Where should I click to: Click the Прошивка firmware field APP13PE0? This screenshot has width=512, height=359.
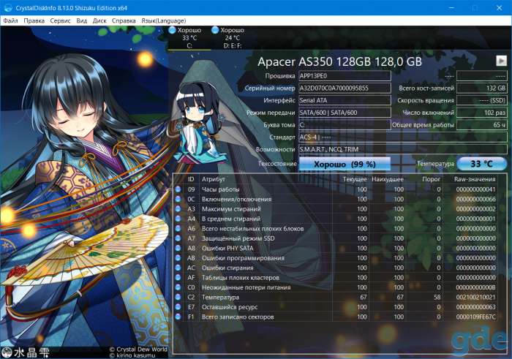345,76
